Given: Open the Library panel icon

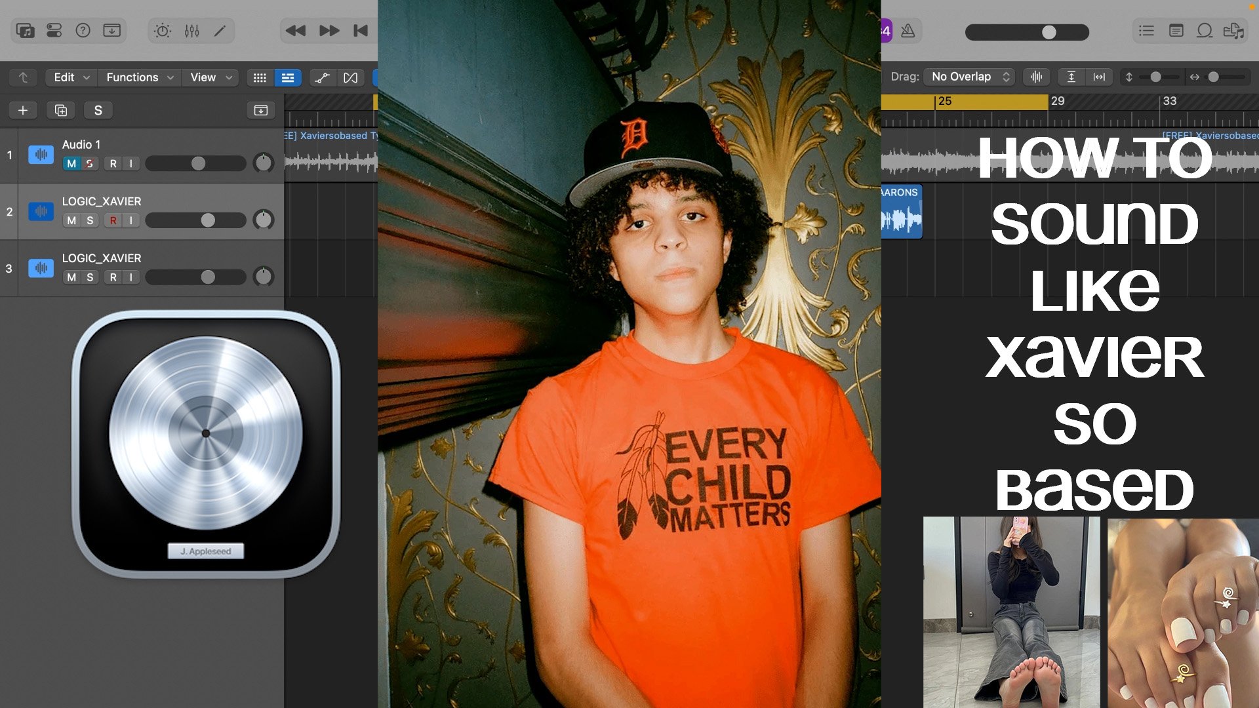Looking at the screenshot, I should click(x=26, y=31).
